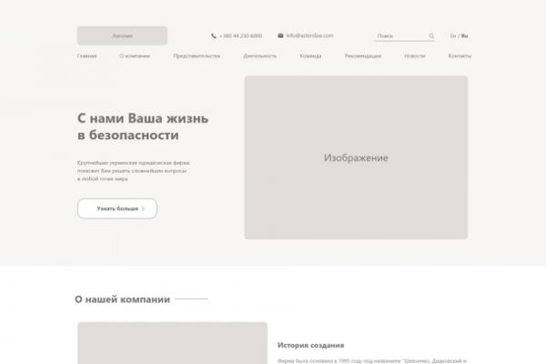
Task: Open the Главная menu item
Action: click(86, 56)
